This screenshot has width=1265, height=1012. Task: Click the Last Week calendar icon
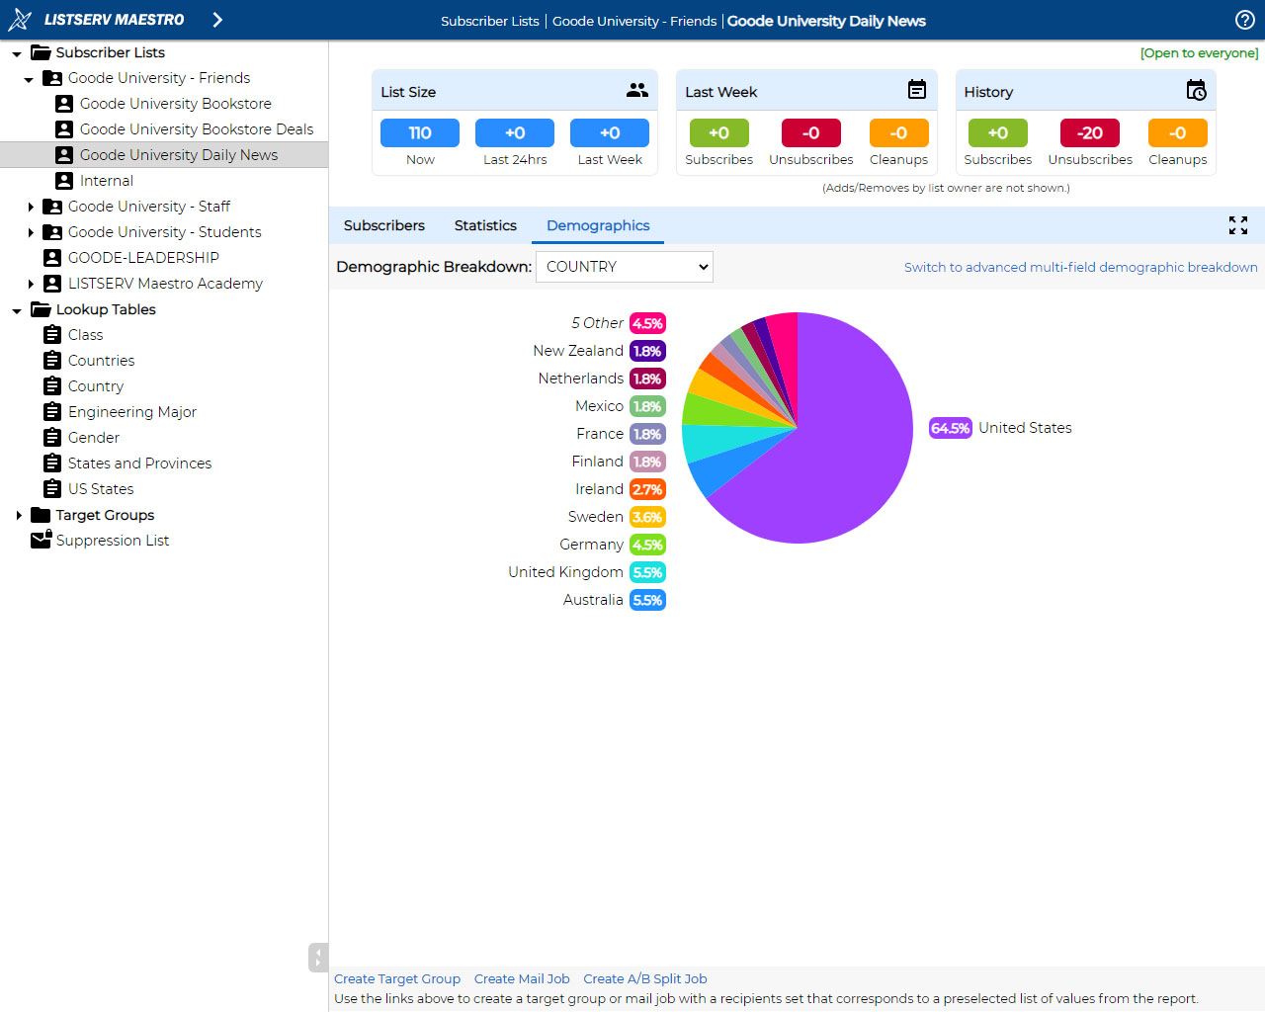917,90
